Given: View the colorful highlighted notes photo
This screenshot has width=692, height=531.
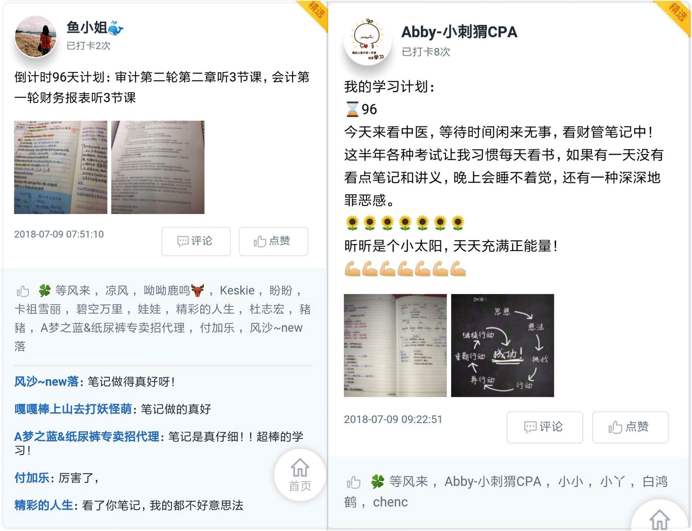Looking at the screenshot, I should pyautogui.click(x=61, y=167).
